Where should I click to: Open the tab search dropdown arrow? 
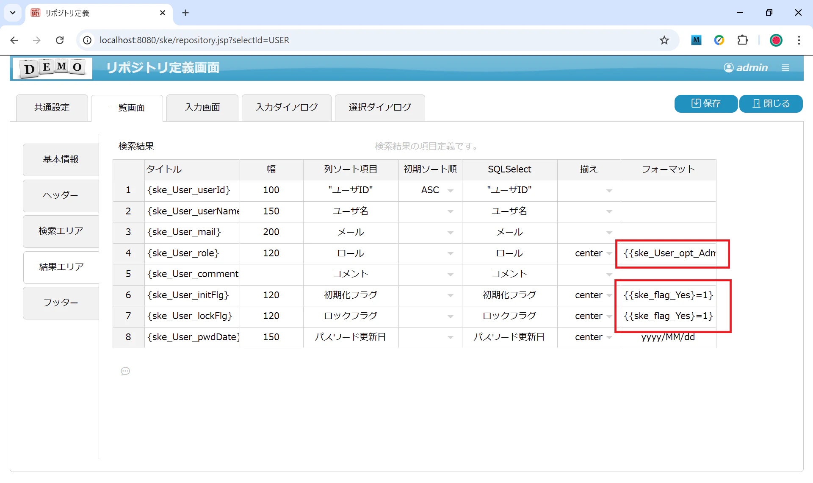pos(13,13)
